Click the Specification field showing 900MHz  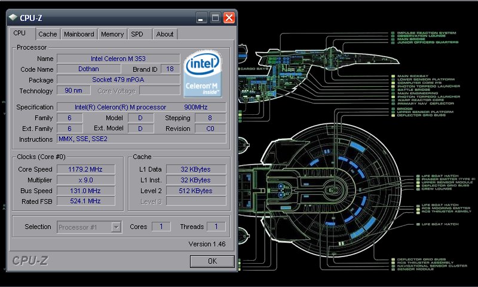(142, 107)
